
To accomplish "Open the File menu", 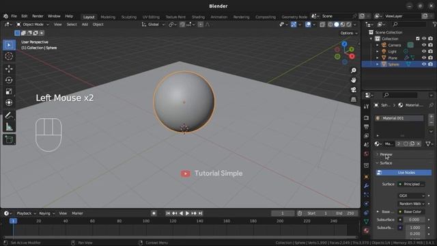I will (x=14, y=16).
